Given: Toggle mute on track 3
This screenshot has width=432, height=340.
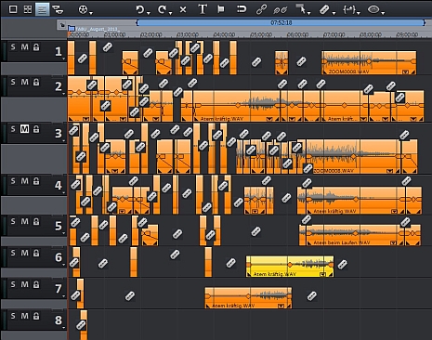Looking at the screenshot, I should click(x=24, y=129).
